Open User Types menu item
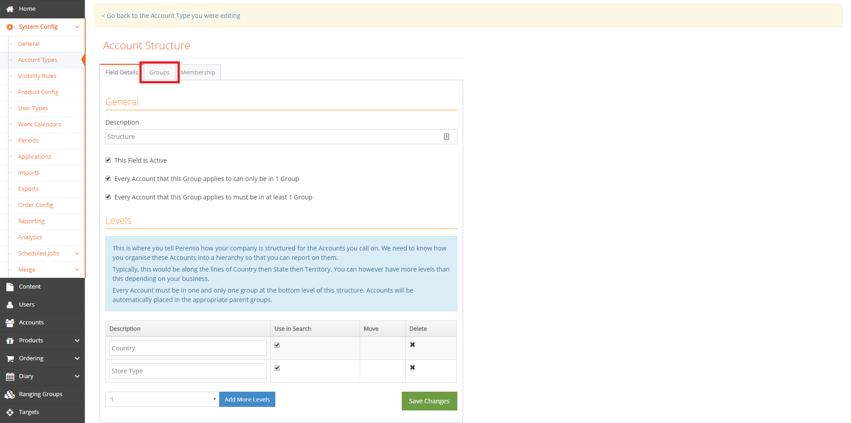The width and height of the screenshot is (851, 423). pyautogui.click(x=33, y=108)
